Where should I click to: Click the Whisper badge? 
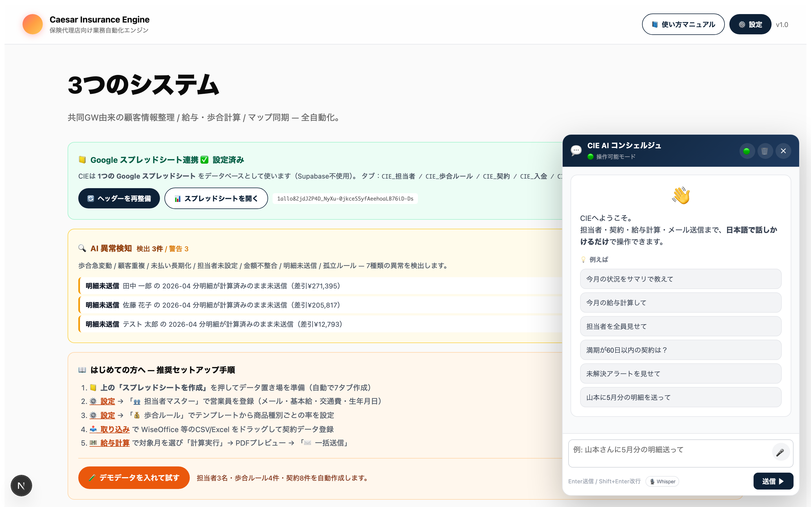click(662, 481)
